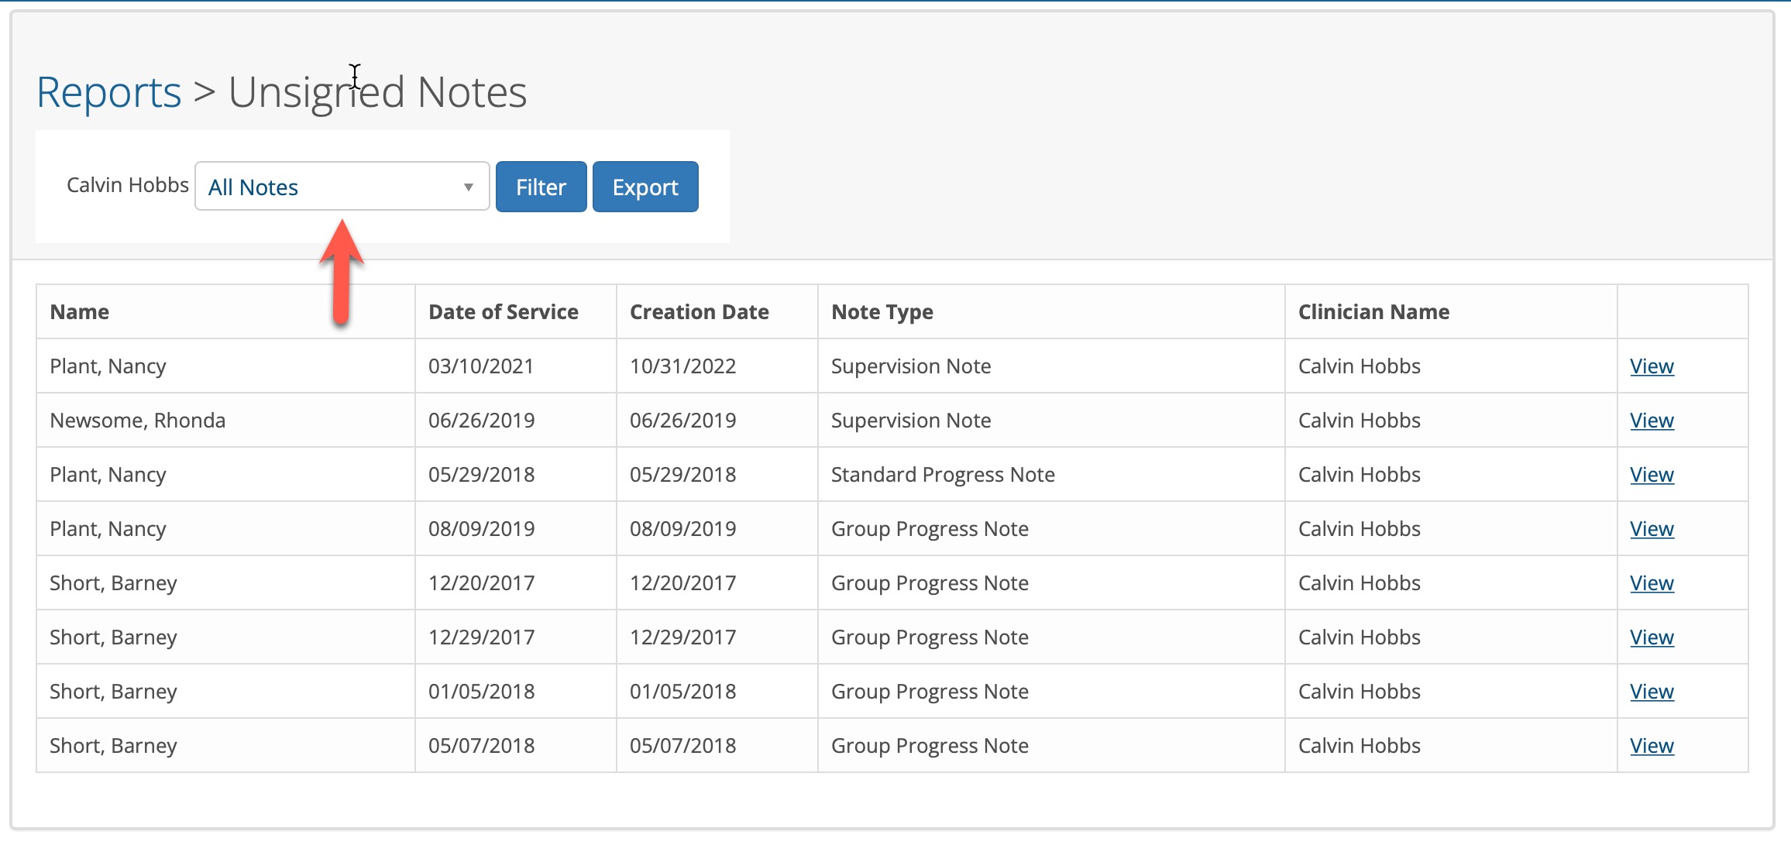Click the dropdown arrow beside All Notes

[468, 186]
